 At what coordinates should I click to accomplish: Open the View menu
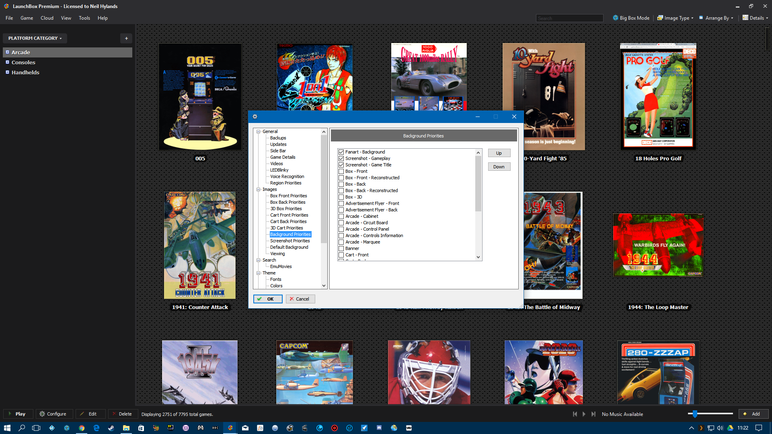66,18
